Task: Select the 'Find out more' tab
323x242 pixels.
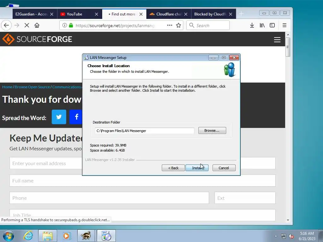Action: point(124,14)
